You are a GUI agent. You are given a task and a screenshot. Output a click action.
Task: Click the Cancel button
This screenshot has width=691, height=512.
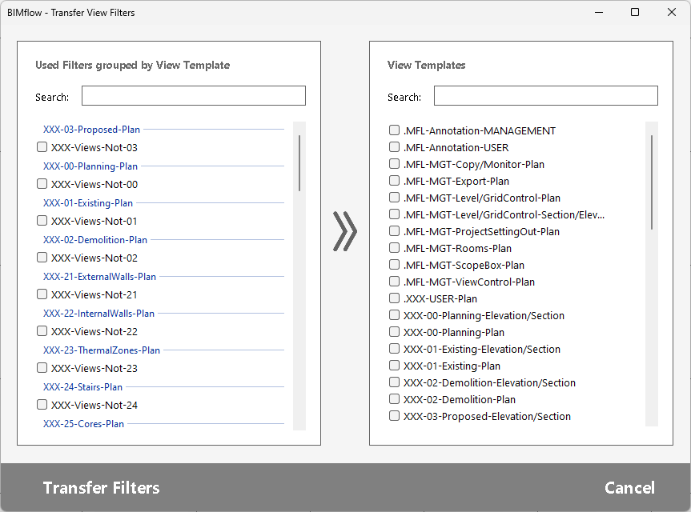pos(629,488)
